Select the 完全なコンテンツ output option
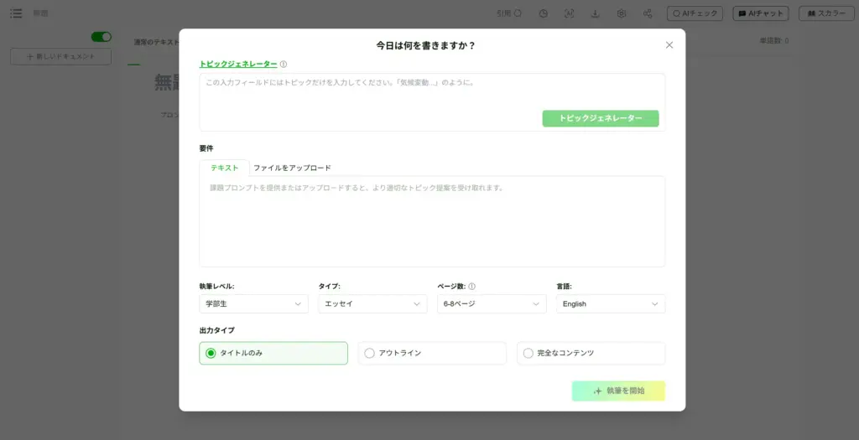Screen dimensions: 859x440 tap(591, 353)
